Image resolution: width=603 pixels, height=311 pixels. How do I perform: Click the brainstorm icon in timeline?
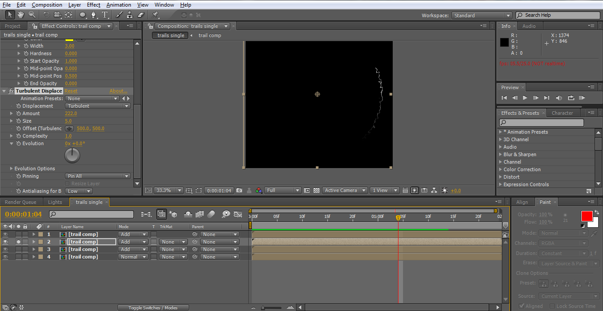pos(226,214)
